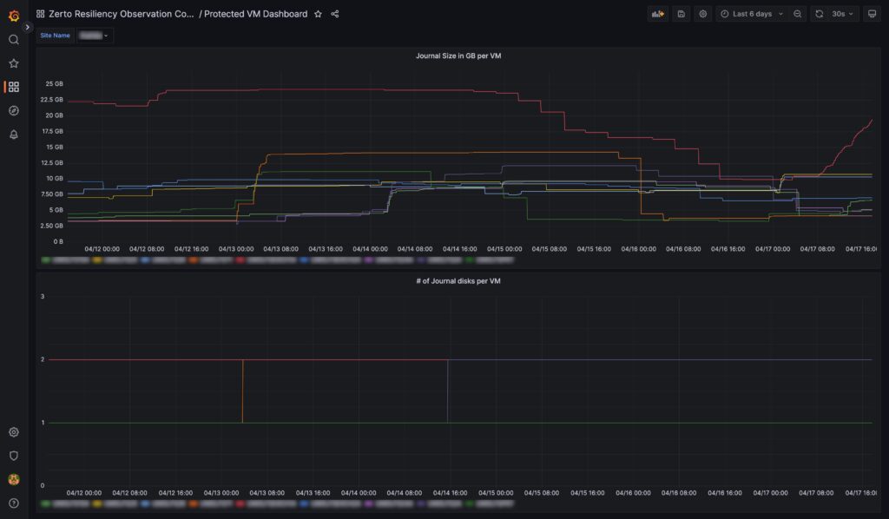
Task: Share the dashboard using share icon
Action: click(x=335, y=14)
